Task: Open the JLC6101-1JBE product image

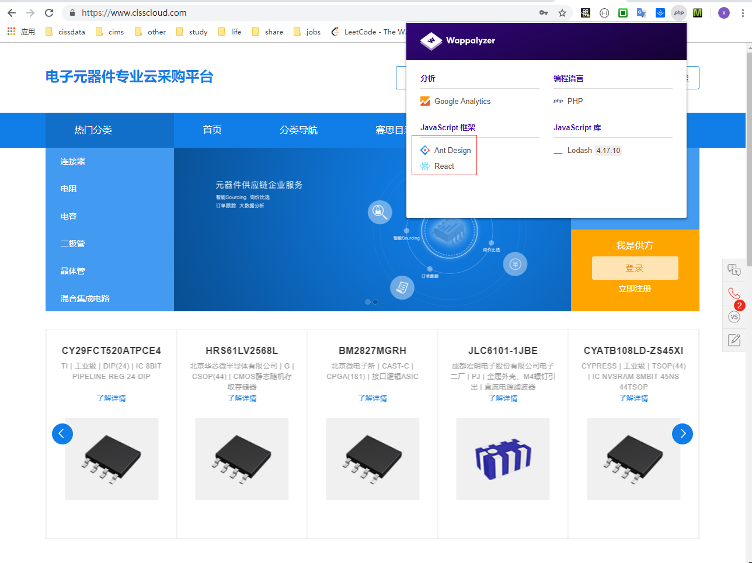Action: pos(503,459)
